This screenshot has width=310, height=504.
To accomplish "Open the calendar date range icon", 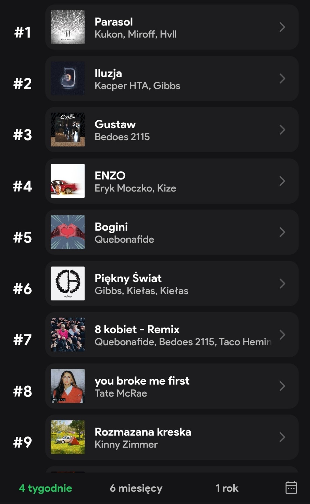I will pyautogui.click(x=291, y=488).
